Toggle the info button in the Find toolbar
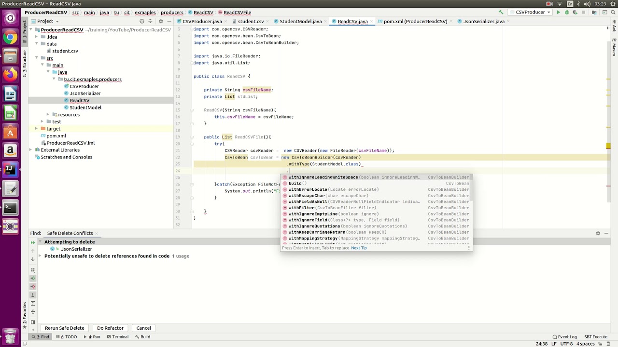 tap(33, 295)
